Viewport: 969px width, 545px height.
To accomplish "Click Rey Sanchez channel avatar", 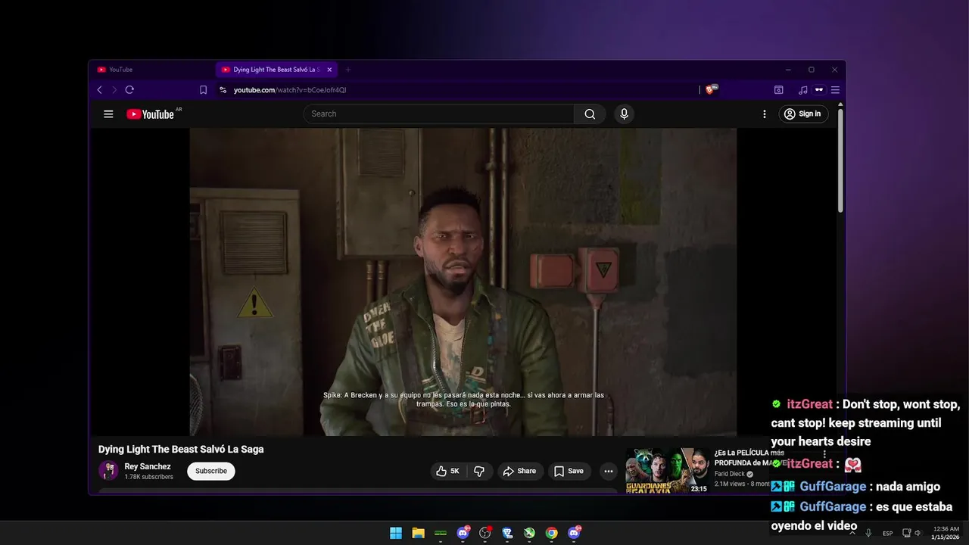I will coord(108,470).
